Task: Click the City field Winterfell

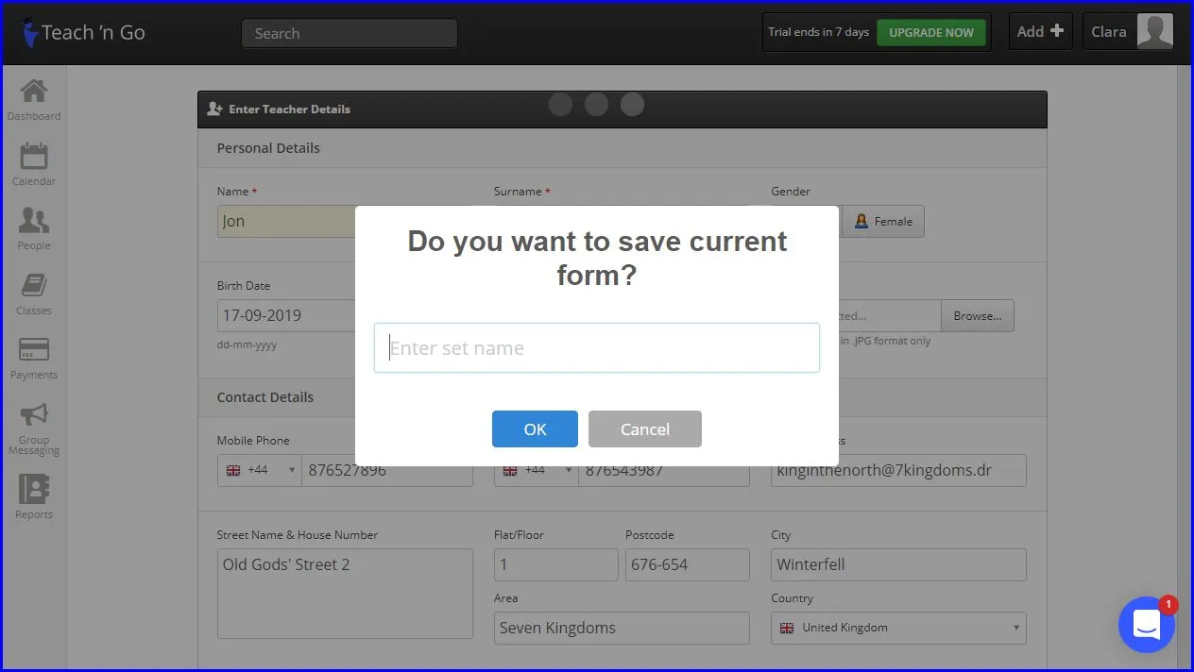Action: (898, 564)
